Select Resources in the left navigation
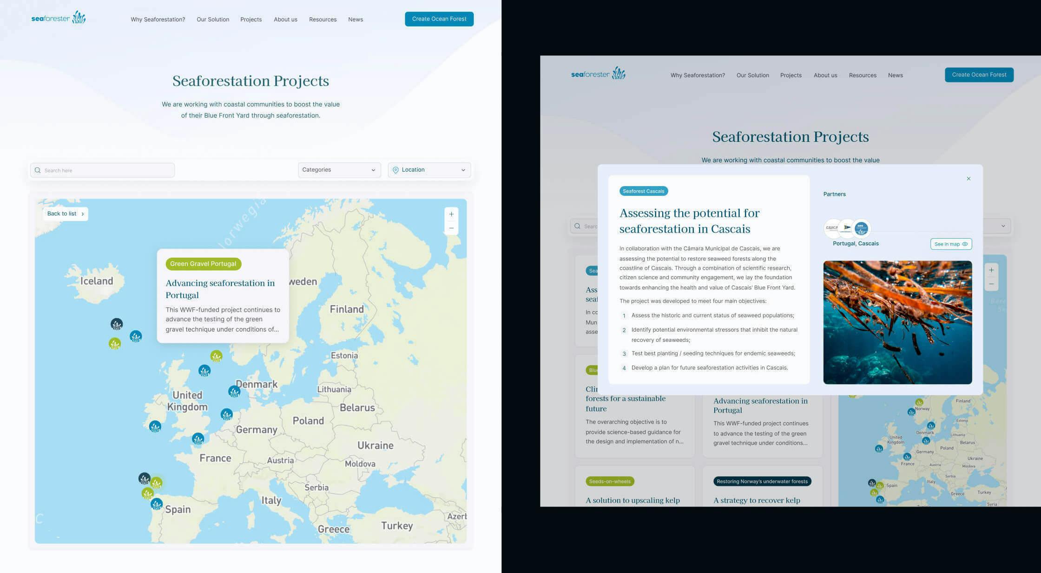 click(x=323, y=20)
